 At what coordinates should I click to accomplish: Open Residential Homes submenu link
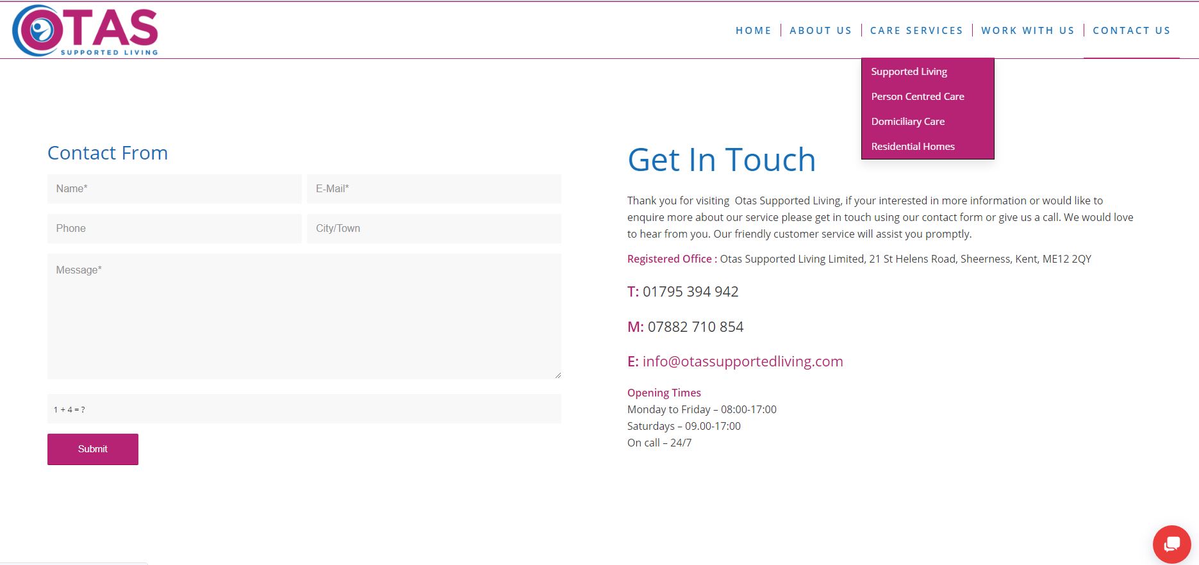[x=913, y=147]
